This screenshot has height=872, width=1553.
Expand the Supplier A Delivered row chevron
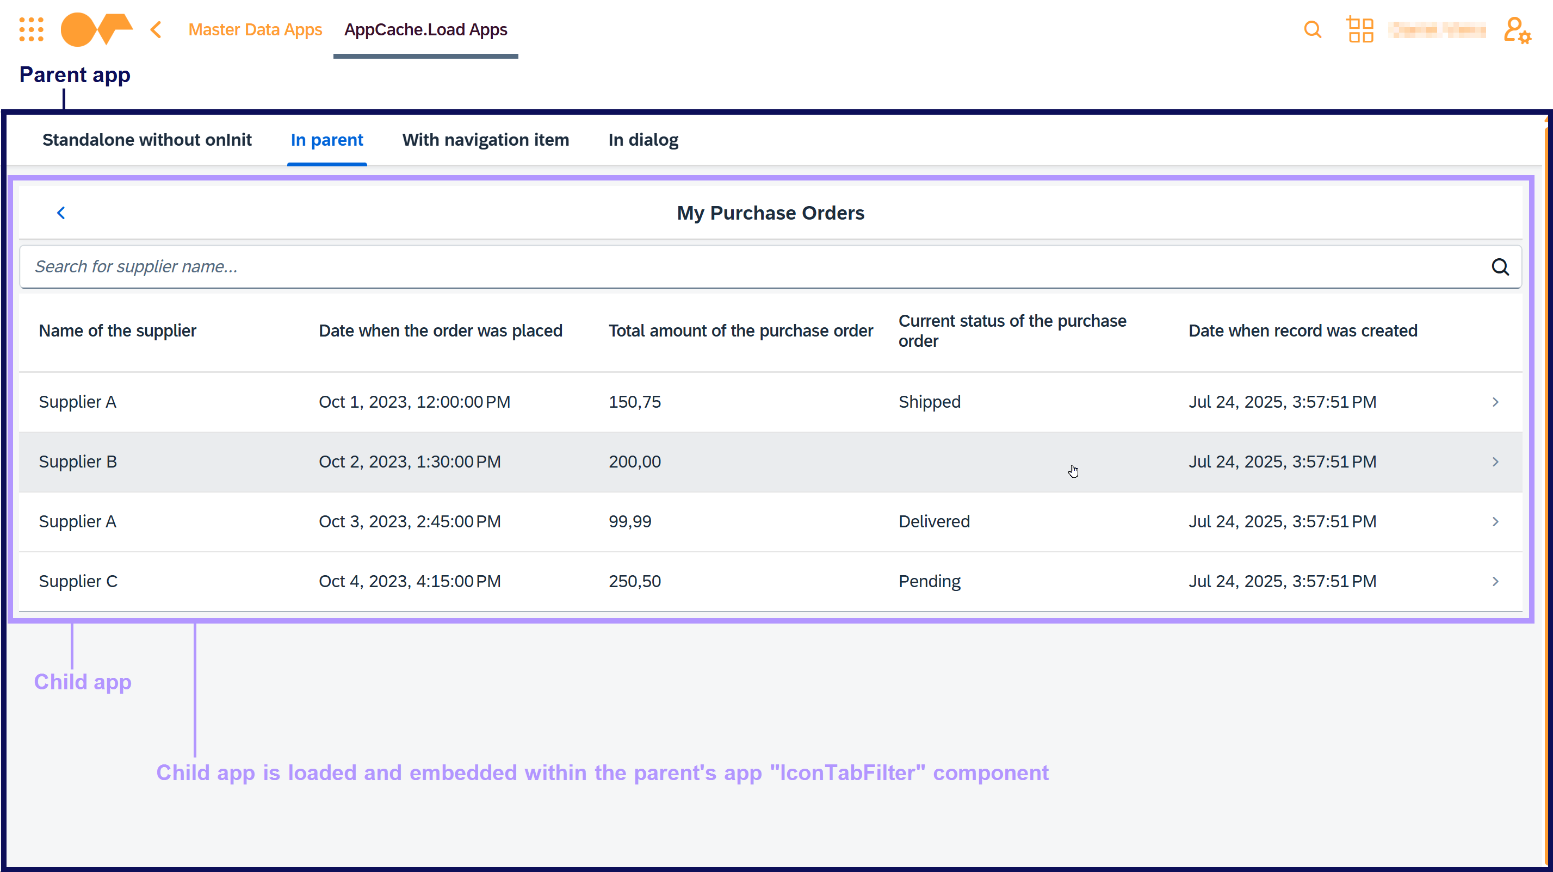(1496, 521)
